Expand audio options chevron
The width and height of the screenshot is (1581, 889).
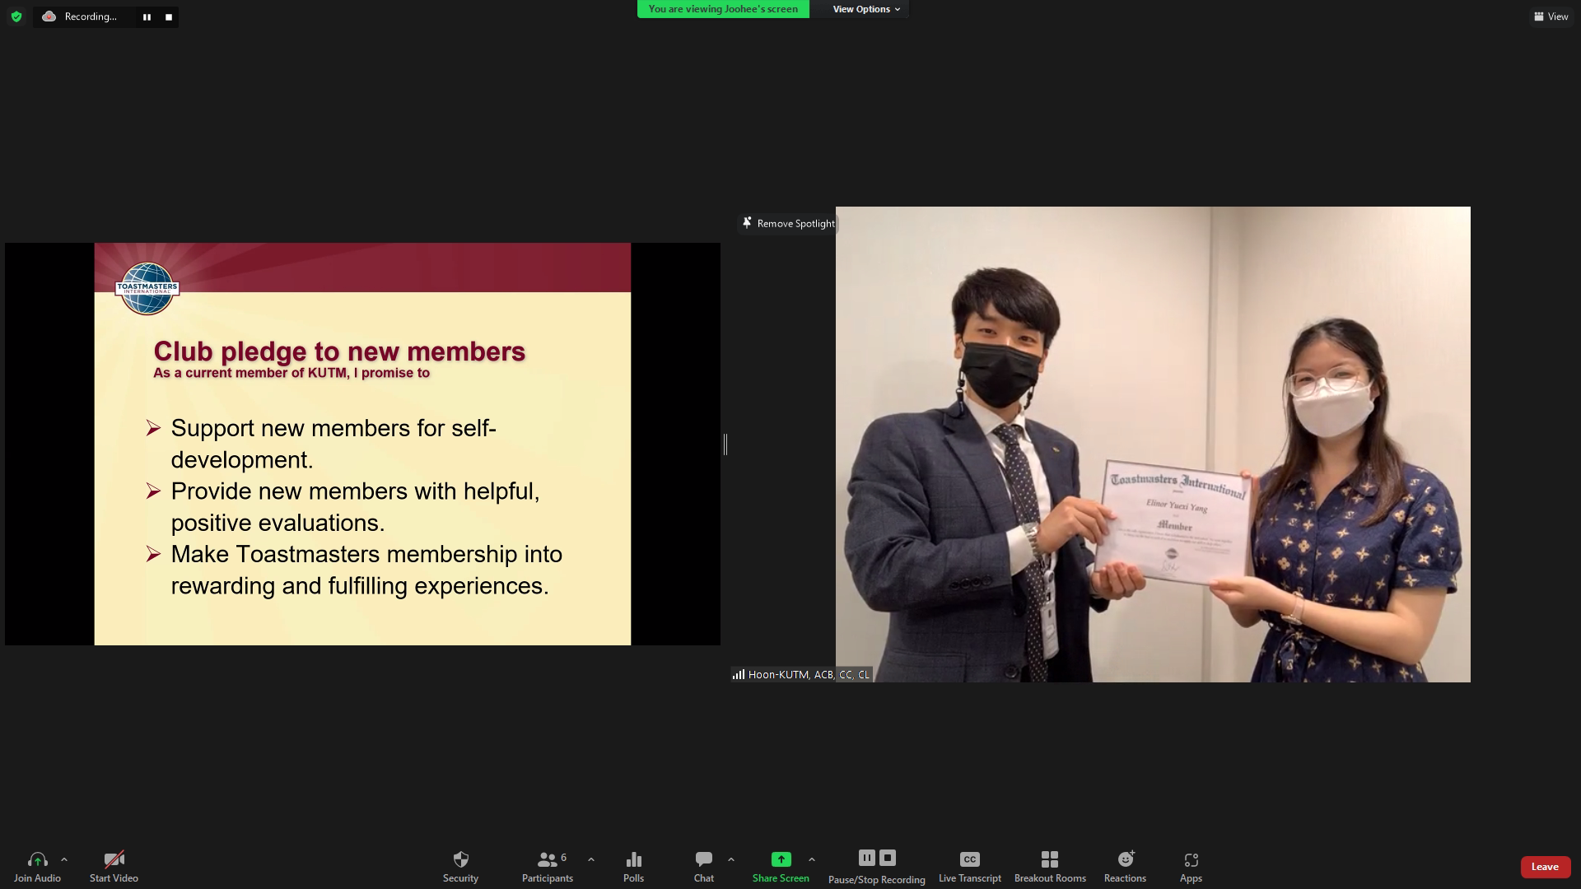click(64, 859)
